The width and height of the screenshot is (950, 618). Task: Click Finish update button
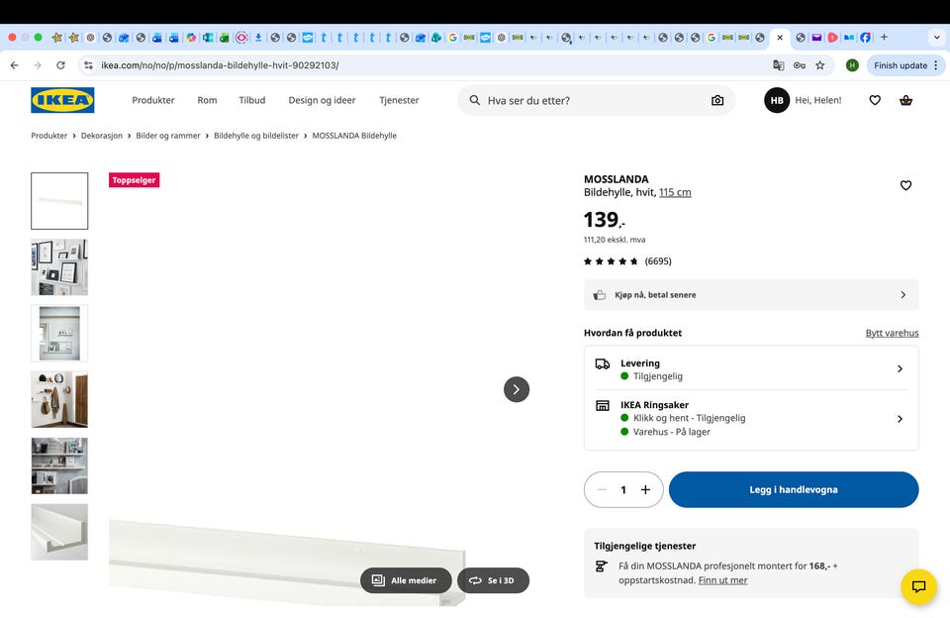tap(901, 65)
